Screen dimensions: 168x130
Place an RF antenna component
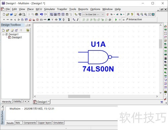click(52, 20)
